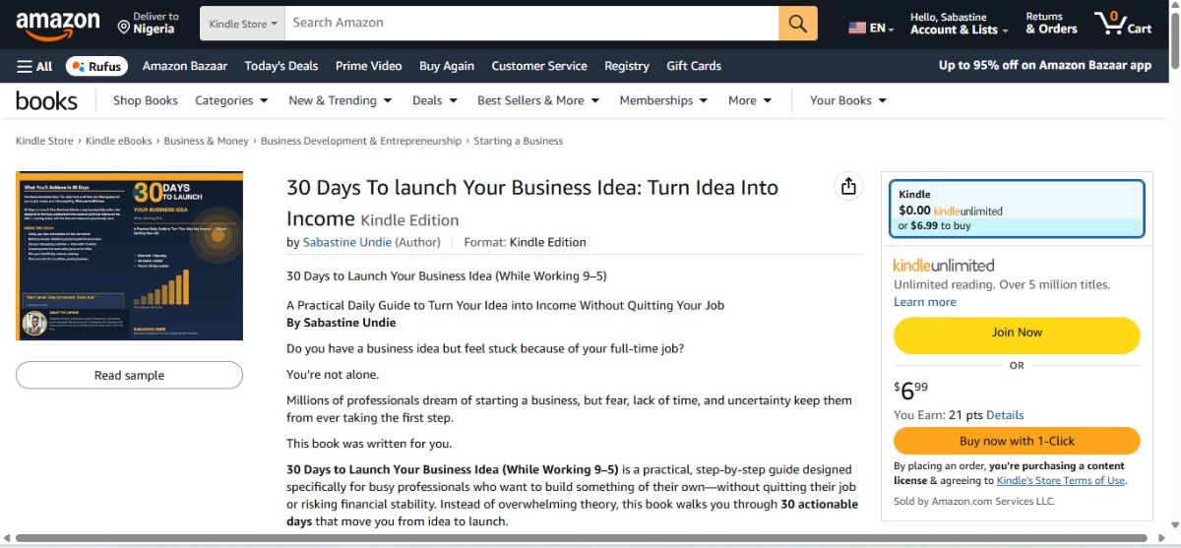Click the orange search magnifier button

797,23
